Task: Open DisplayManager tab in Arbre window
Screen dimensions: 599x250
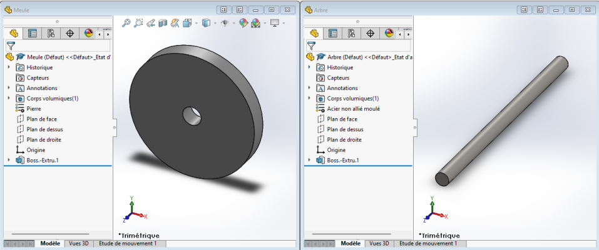Action: point(389,34)
